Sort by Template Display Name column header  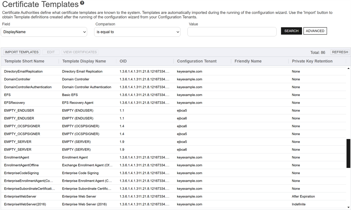84,61
